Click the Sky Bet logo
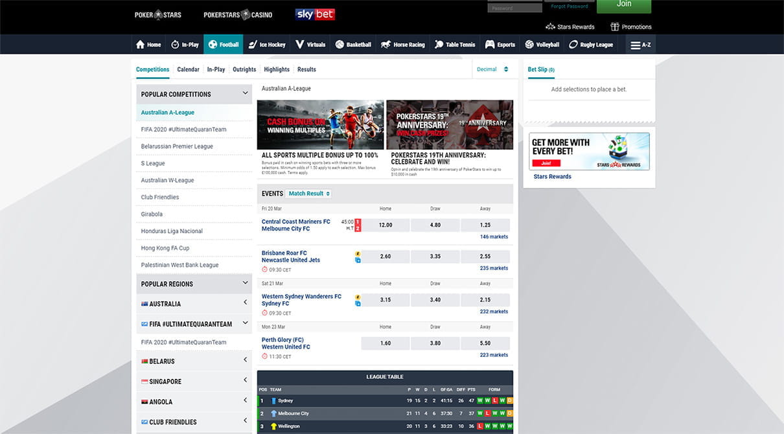Image resolution: width=784 pixels, height=434 pixels. [315, 14]
